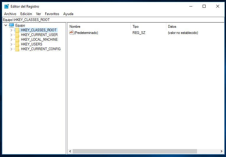Click the HKEY_CURRENT_USER folder icon
Image resolution: width=226 pixels, height=157 pixels.
pos(17,35)
